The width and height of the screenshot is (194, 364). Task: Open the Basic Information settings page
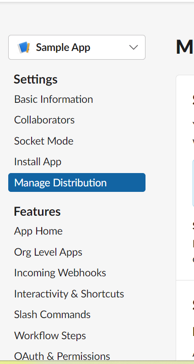pos(54,99)
